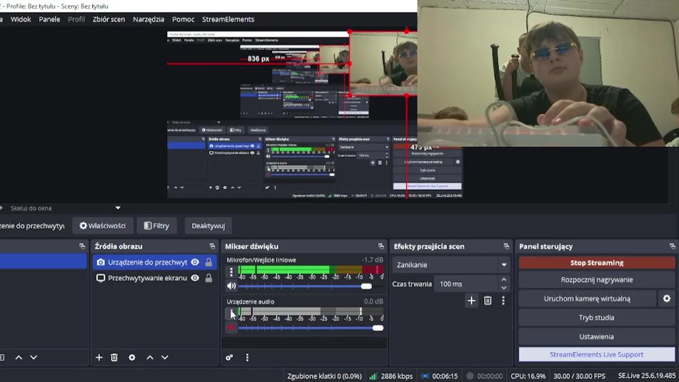Click 30.00 / 30.00 FPS status text
The width and height of the screenshot is (679, 382).
[579, 376]
